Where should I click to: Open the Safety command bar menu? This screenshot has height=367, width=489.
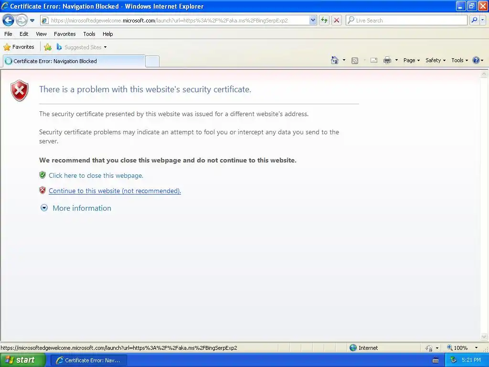click(x=436, y=60)
